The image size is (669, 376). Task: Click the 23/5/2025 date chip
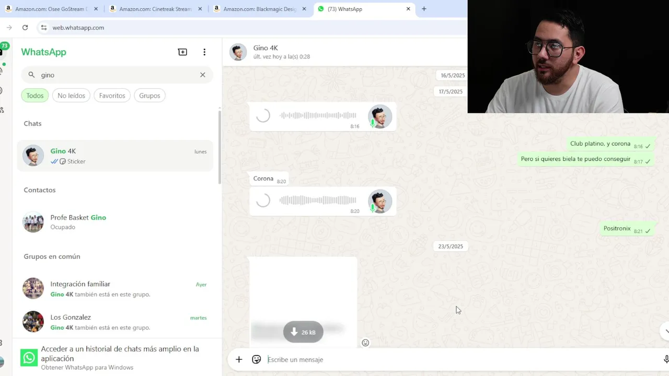(451, 246)
